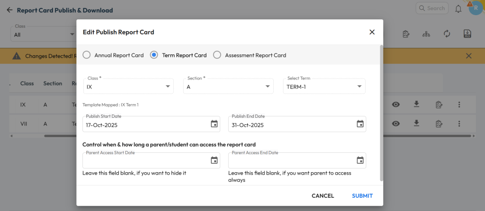Screen dimensions: 485x211
Task: Click the dialog's vertical scrollbar
Action: click(381, 113)
